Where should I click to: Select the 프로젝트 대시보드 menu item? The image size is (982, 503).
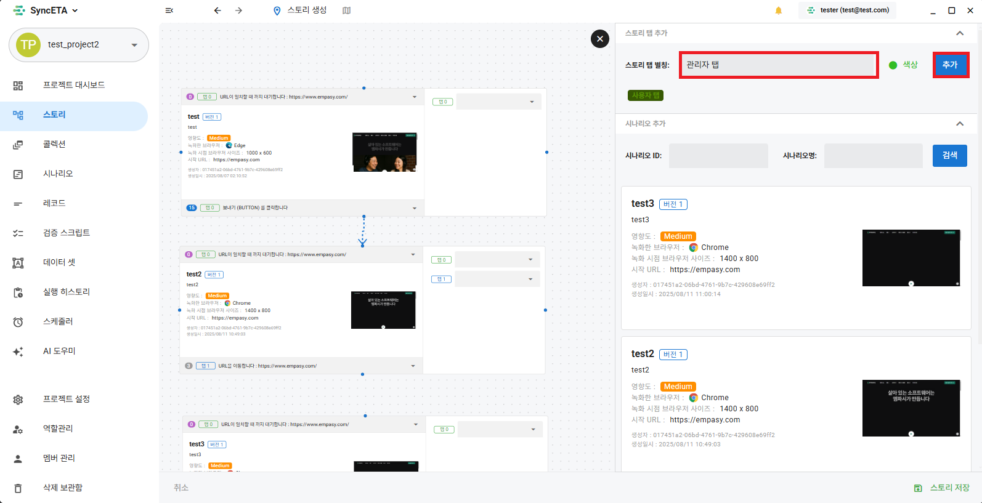coord(74,85)
